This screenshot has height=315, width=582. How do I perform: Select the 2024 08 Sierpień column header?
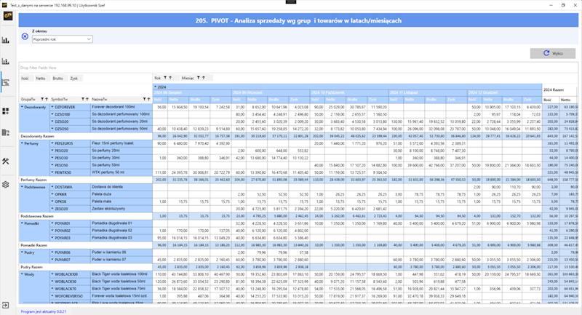[x=192, y=92]
